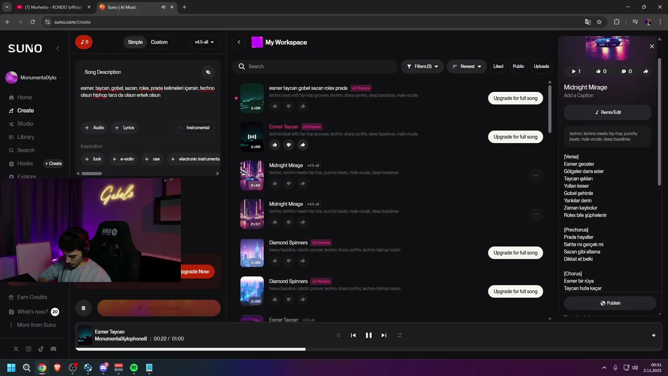Click the trash clear-form icon
The height and width of the screenshot is (376, 668).
(x=83, y=308)
